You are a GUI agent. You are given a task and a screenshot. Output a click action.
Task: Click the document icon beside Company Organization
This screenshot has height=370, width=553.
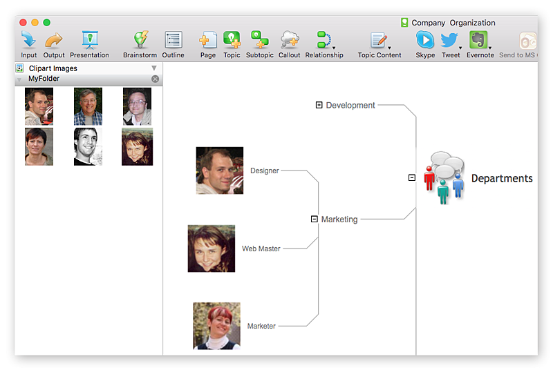404,23
